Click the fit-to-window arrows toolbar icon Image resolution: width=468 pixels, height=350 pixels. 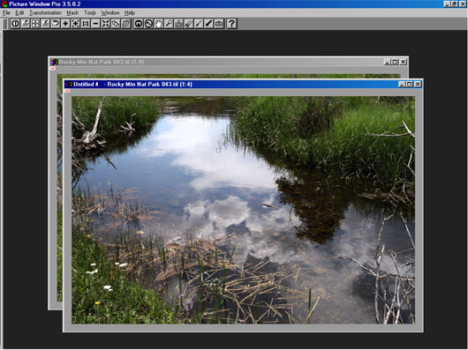pyautogui.click(x=106, y=24)
